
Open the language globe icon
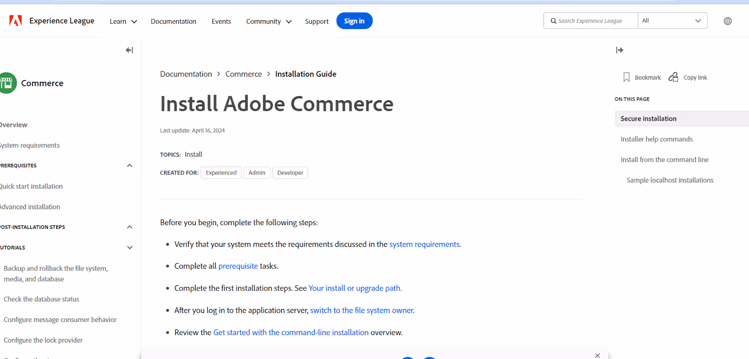(727, 21)
